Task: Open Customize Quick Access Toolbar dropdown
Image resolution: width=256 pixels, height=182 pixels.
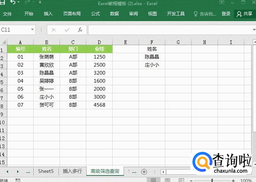Action: 40,2
